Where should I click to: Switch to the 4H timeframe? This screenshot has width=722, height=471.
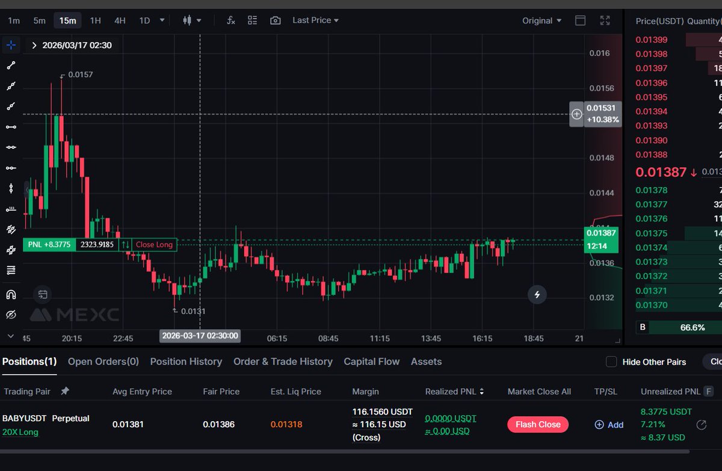click(x=120, y=20)
